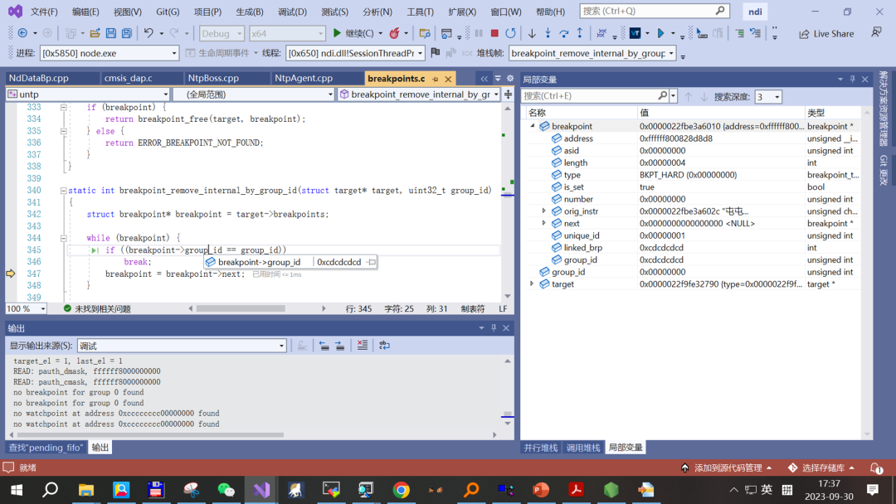The width and height of the screenshot is (896, 504).
Task: Open the 调试(D) menu
Action: click(x=292, y=12)
